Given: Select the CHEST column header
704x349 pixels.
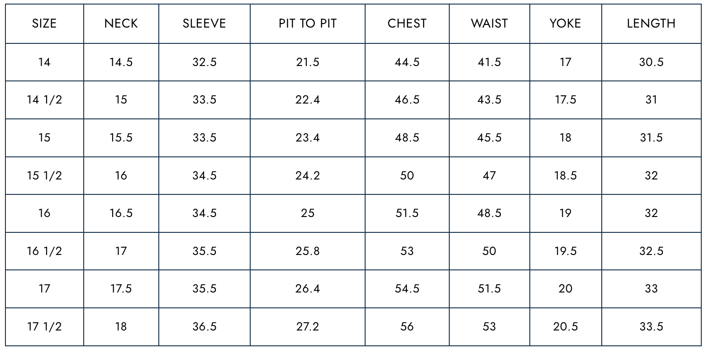Looking at the screenshot, I should point(407,24).
